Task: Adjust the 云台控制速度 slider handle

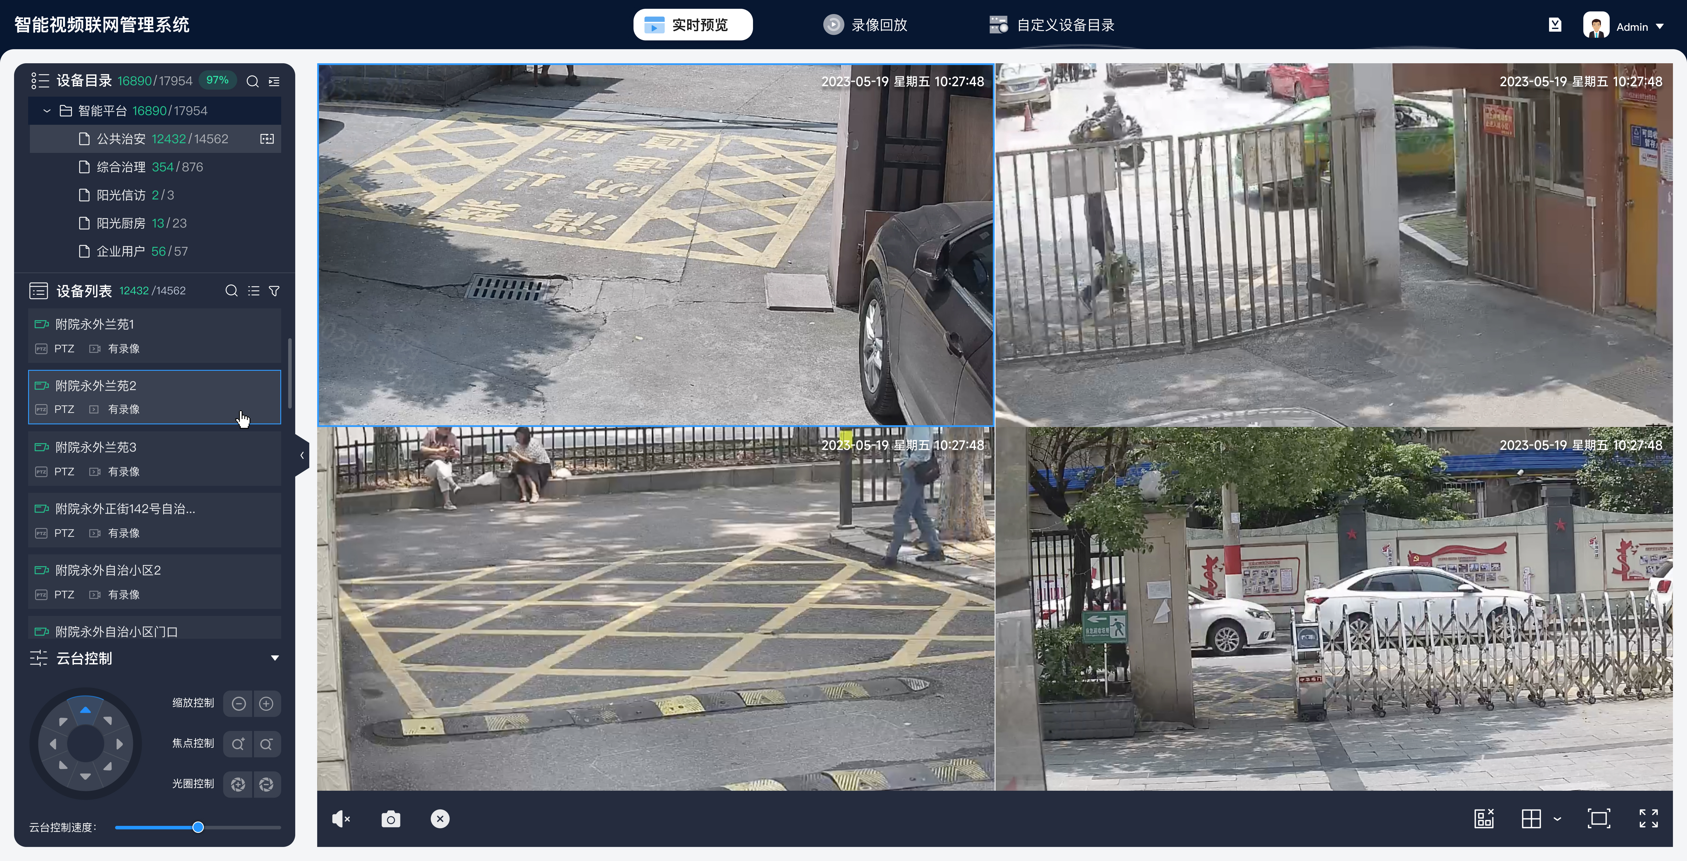Action: (198, 827)
